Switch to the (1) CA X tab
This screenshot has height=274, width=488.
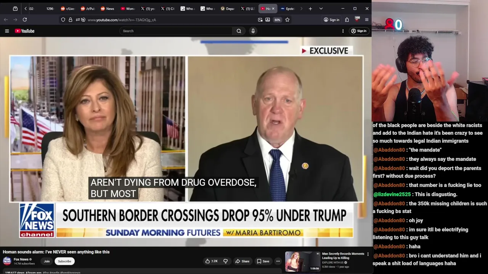[x=167, y=8]
